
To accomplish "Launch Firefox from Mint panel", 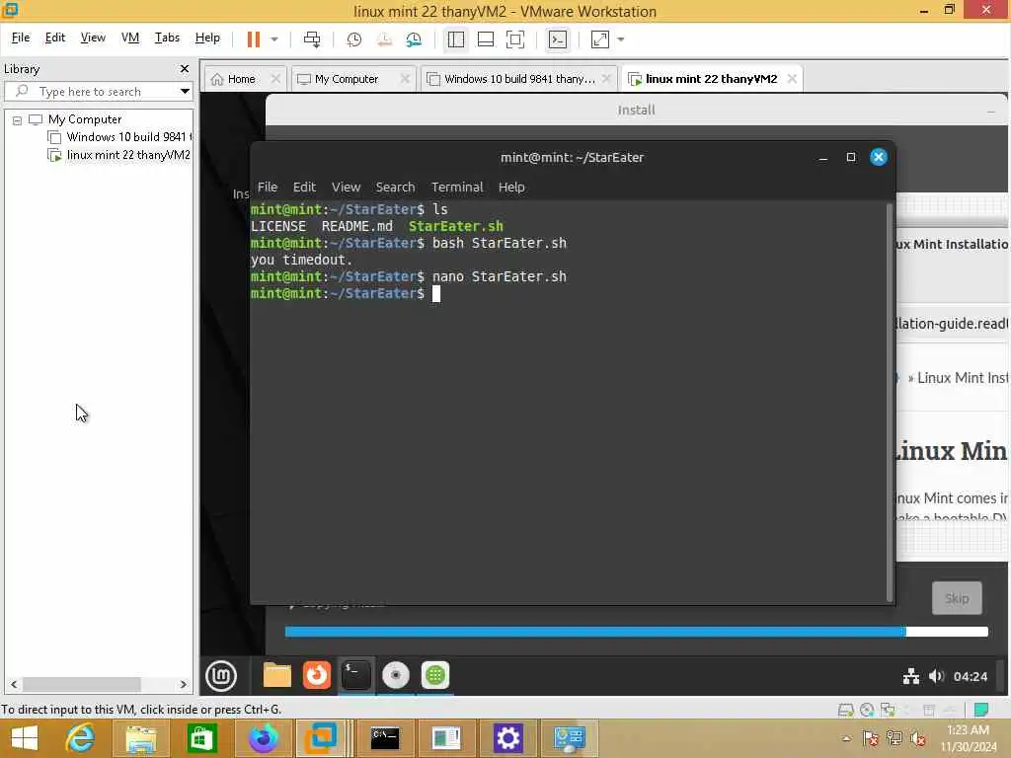I will click(x=317, y=675).
